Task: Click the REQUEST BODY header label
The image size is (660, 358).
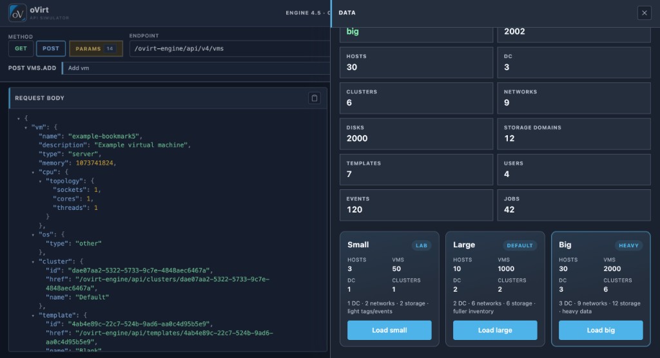Action: (x=39, y=98)
